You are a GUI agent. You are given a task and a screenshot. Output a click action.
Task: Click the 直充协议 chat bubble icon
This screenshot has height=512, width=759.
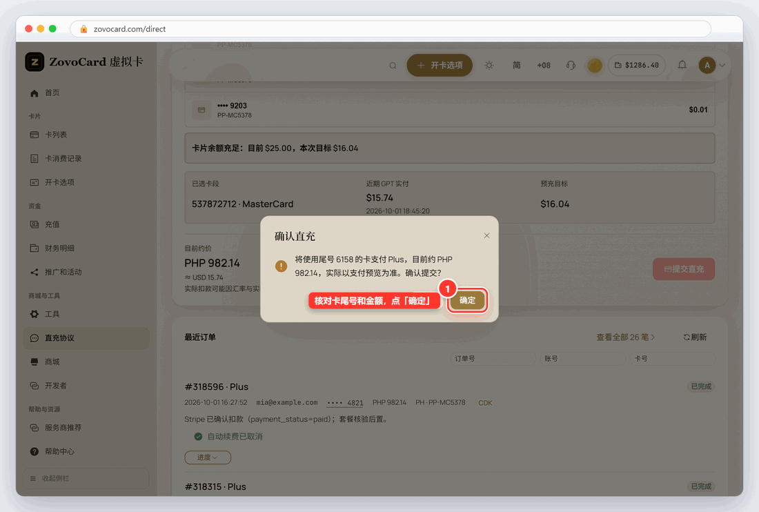point(34,338)
